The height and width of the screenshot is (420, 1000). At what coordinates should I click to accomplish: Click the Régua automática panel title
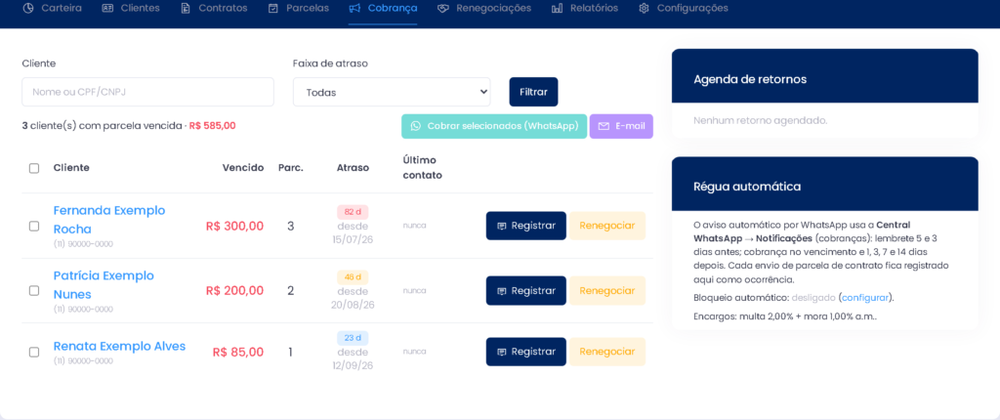(747, 187)
